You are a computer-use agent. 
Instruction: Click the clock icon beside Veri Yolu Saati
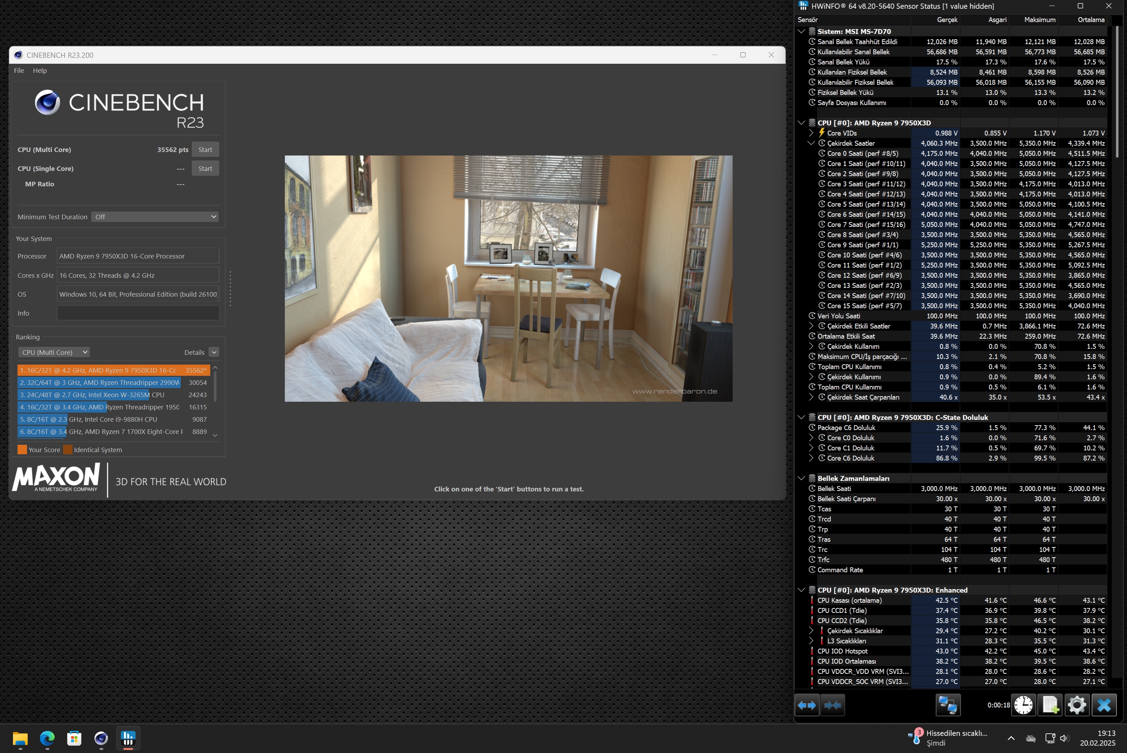tap(812, 316)
